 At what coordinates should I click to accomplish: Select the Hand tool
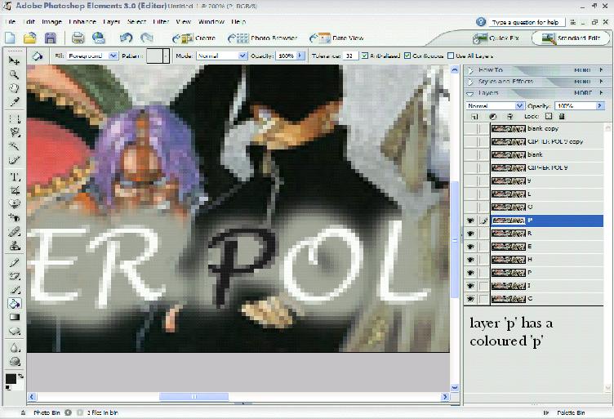point(15,87)
